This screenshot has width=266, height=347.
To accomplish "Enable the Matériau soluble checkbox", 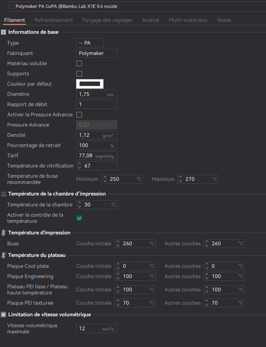I will pos(79,63).
